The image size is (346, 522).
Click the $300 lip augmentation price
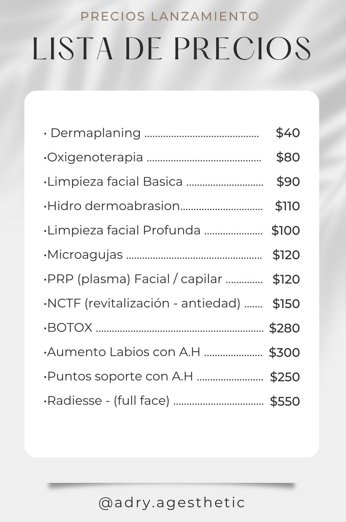(284, 352)
